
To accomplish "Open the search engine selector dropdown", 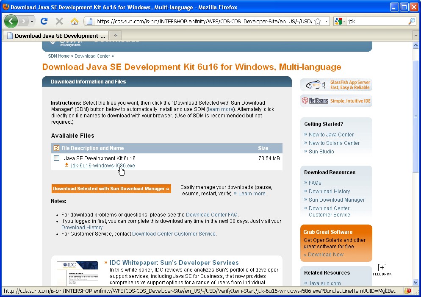I will [x=340, y=21].
